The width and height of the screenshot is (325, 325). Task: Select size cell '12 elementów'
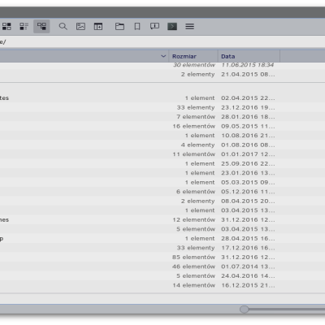click(194, 219)
